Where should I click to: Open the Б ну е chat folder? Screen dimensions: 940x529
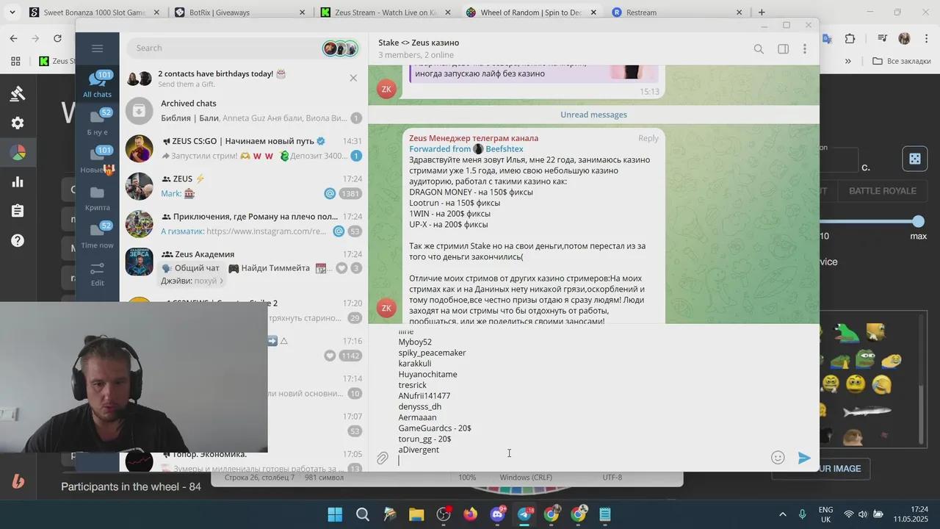pos(97,122)
